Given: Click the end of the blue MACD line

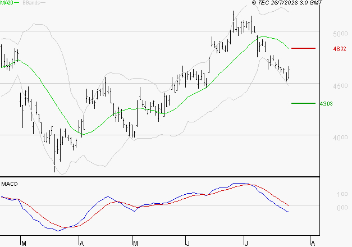Looking at the screenshot, I should click(289, 212).
